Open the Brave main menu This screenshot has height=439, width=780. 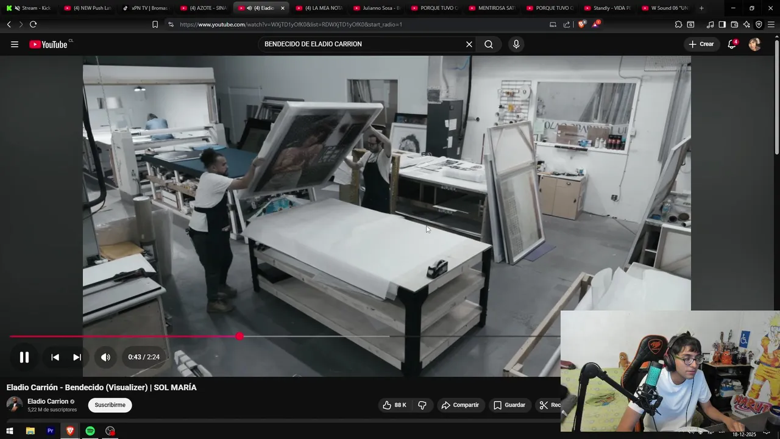[771, 24]
